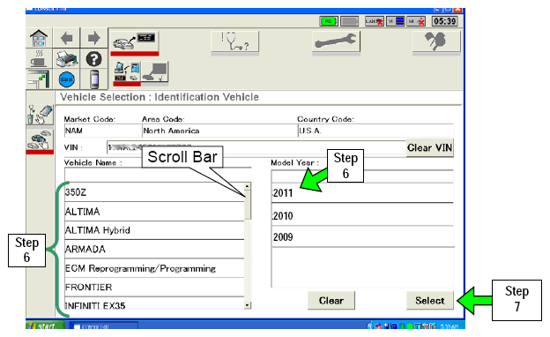The image size is (550, 337).
Task: Click the Country Code field U.S.A.
Action: click(375, 131)
